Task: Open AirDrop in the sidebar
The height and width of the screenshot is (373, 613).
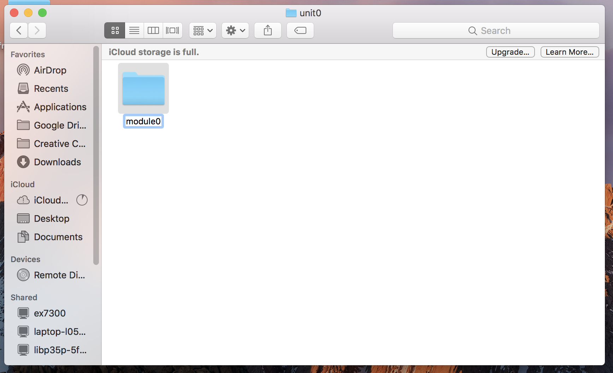Action: point(50,70)
